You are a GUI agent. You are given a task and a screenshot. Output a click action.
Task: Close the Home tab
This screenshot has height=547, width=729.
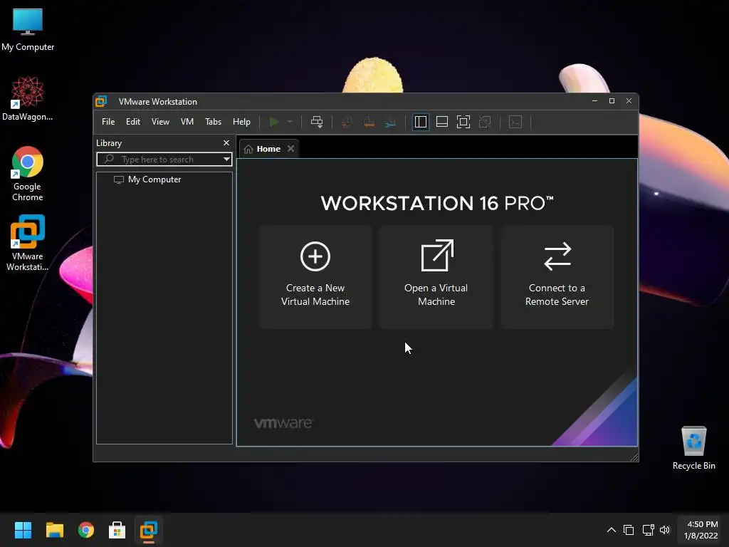coord(290,148)
